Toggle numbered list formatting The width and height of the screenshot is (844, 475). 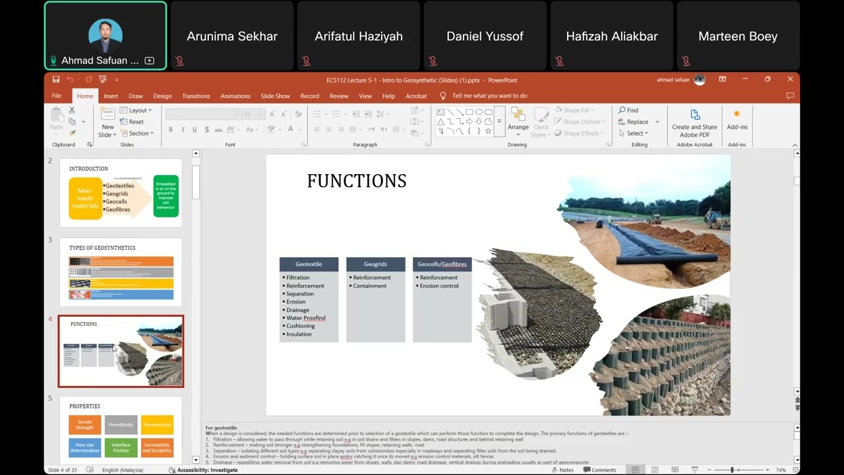pos(338,114)
